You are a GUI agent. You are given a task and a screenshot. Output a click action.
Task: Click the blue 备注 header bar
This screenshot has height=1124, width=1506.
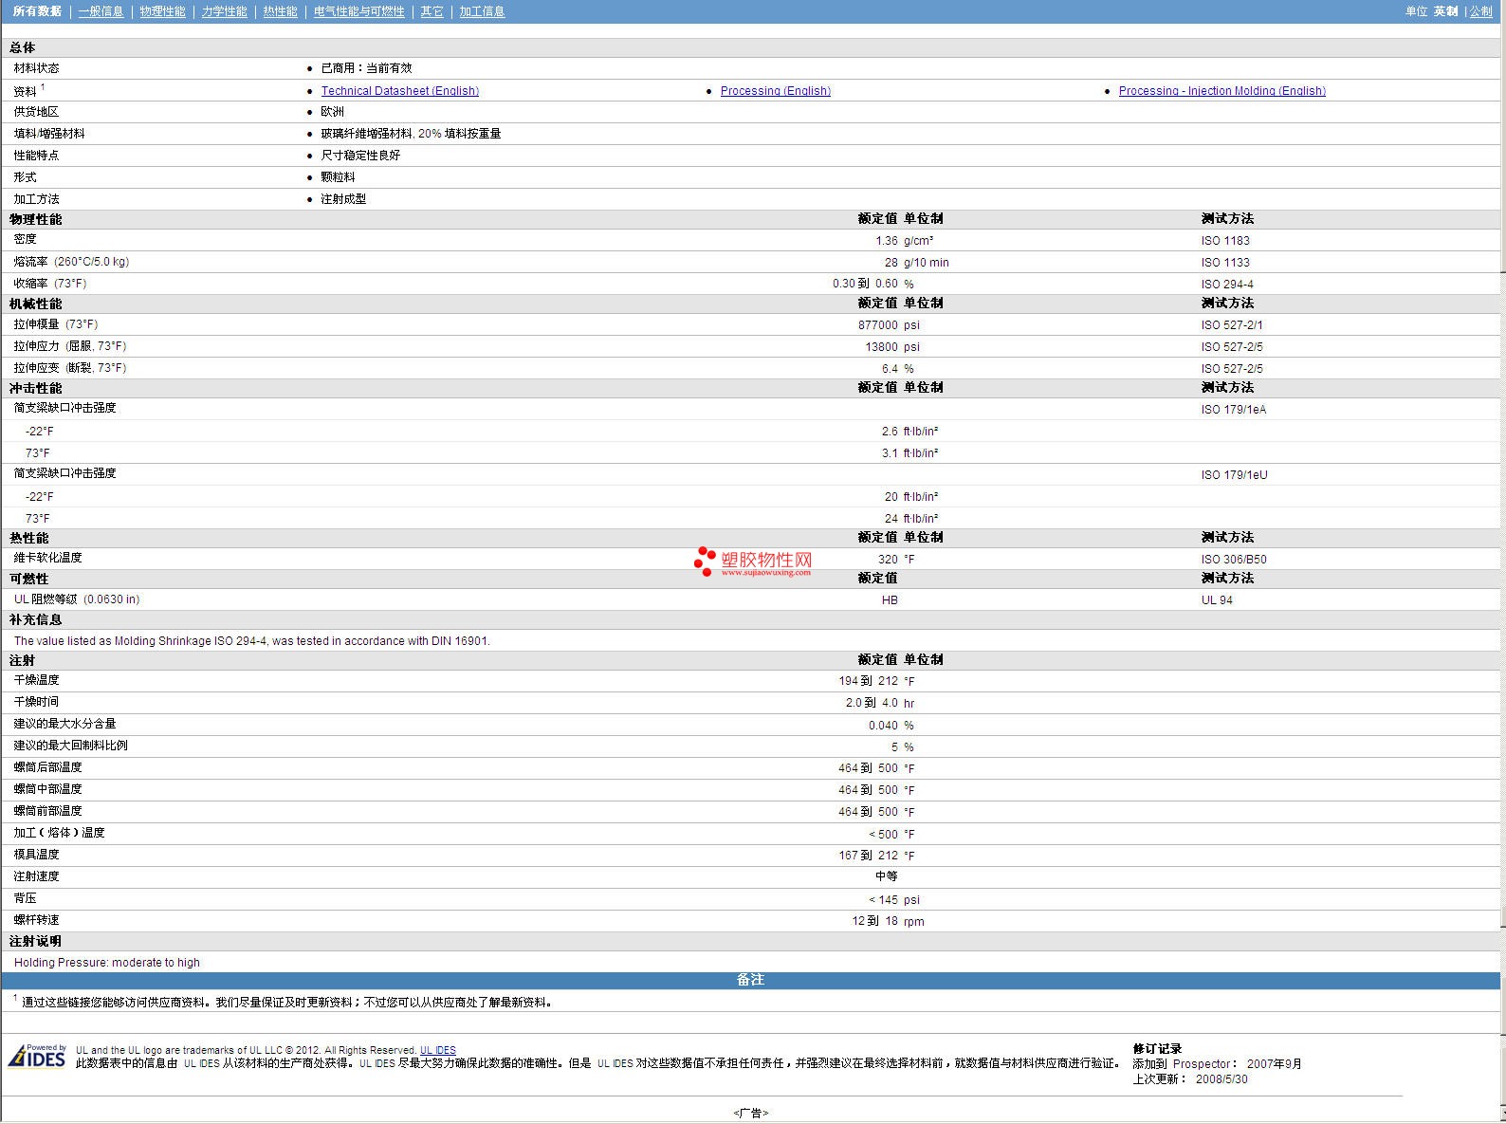click(x=750, y=980)
